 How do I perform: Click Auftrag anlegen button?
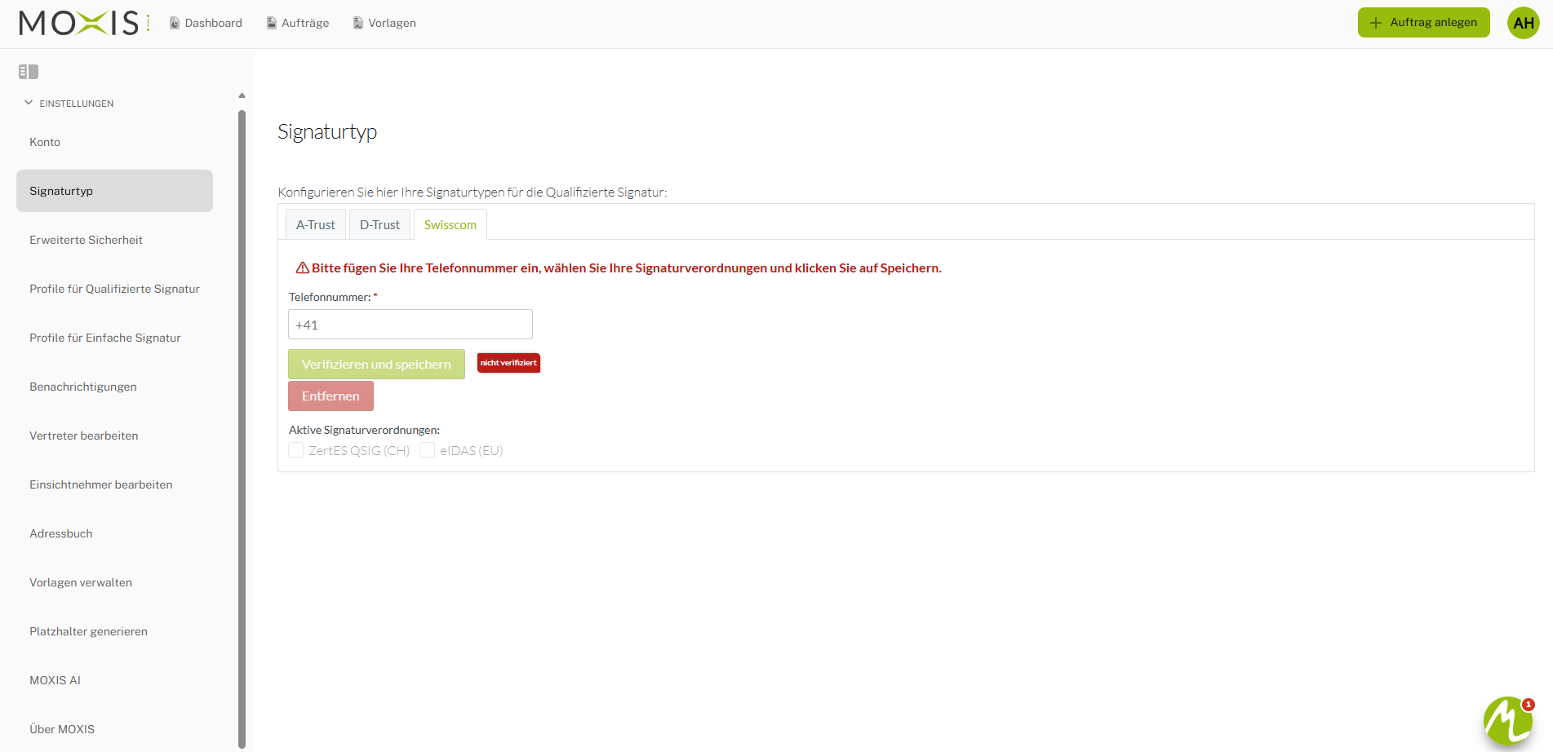tap(1424, 23)
